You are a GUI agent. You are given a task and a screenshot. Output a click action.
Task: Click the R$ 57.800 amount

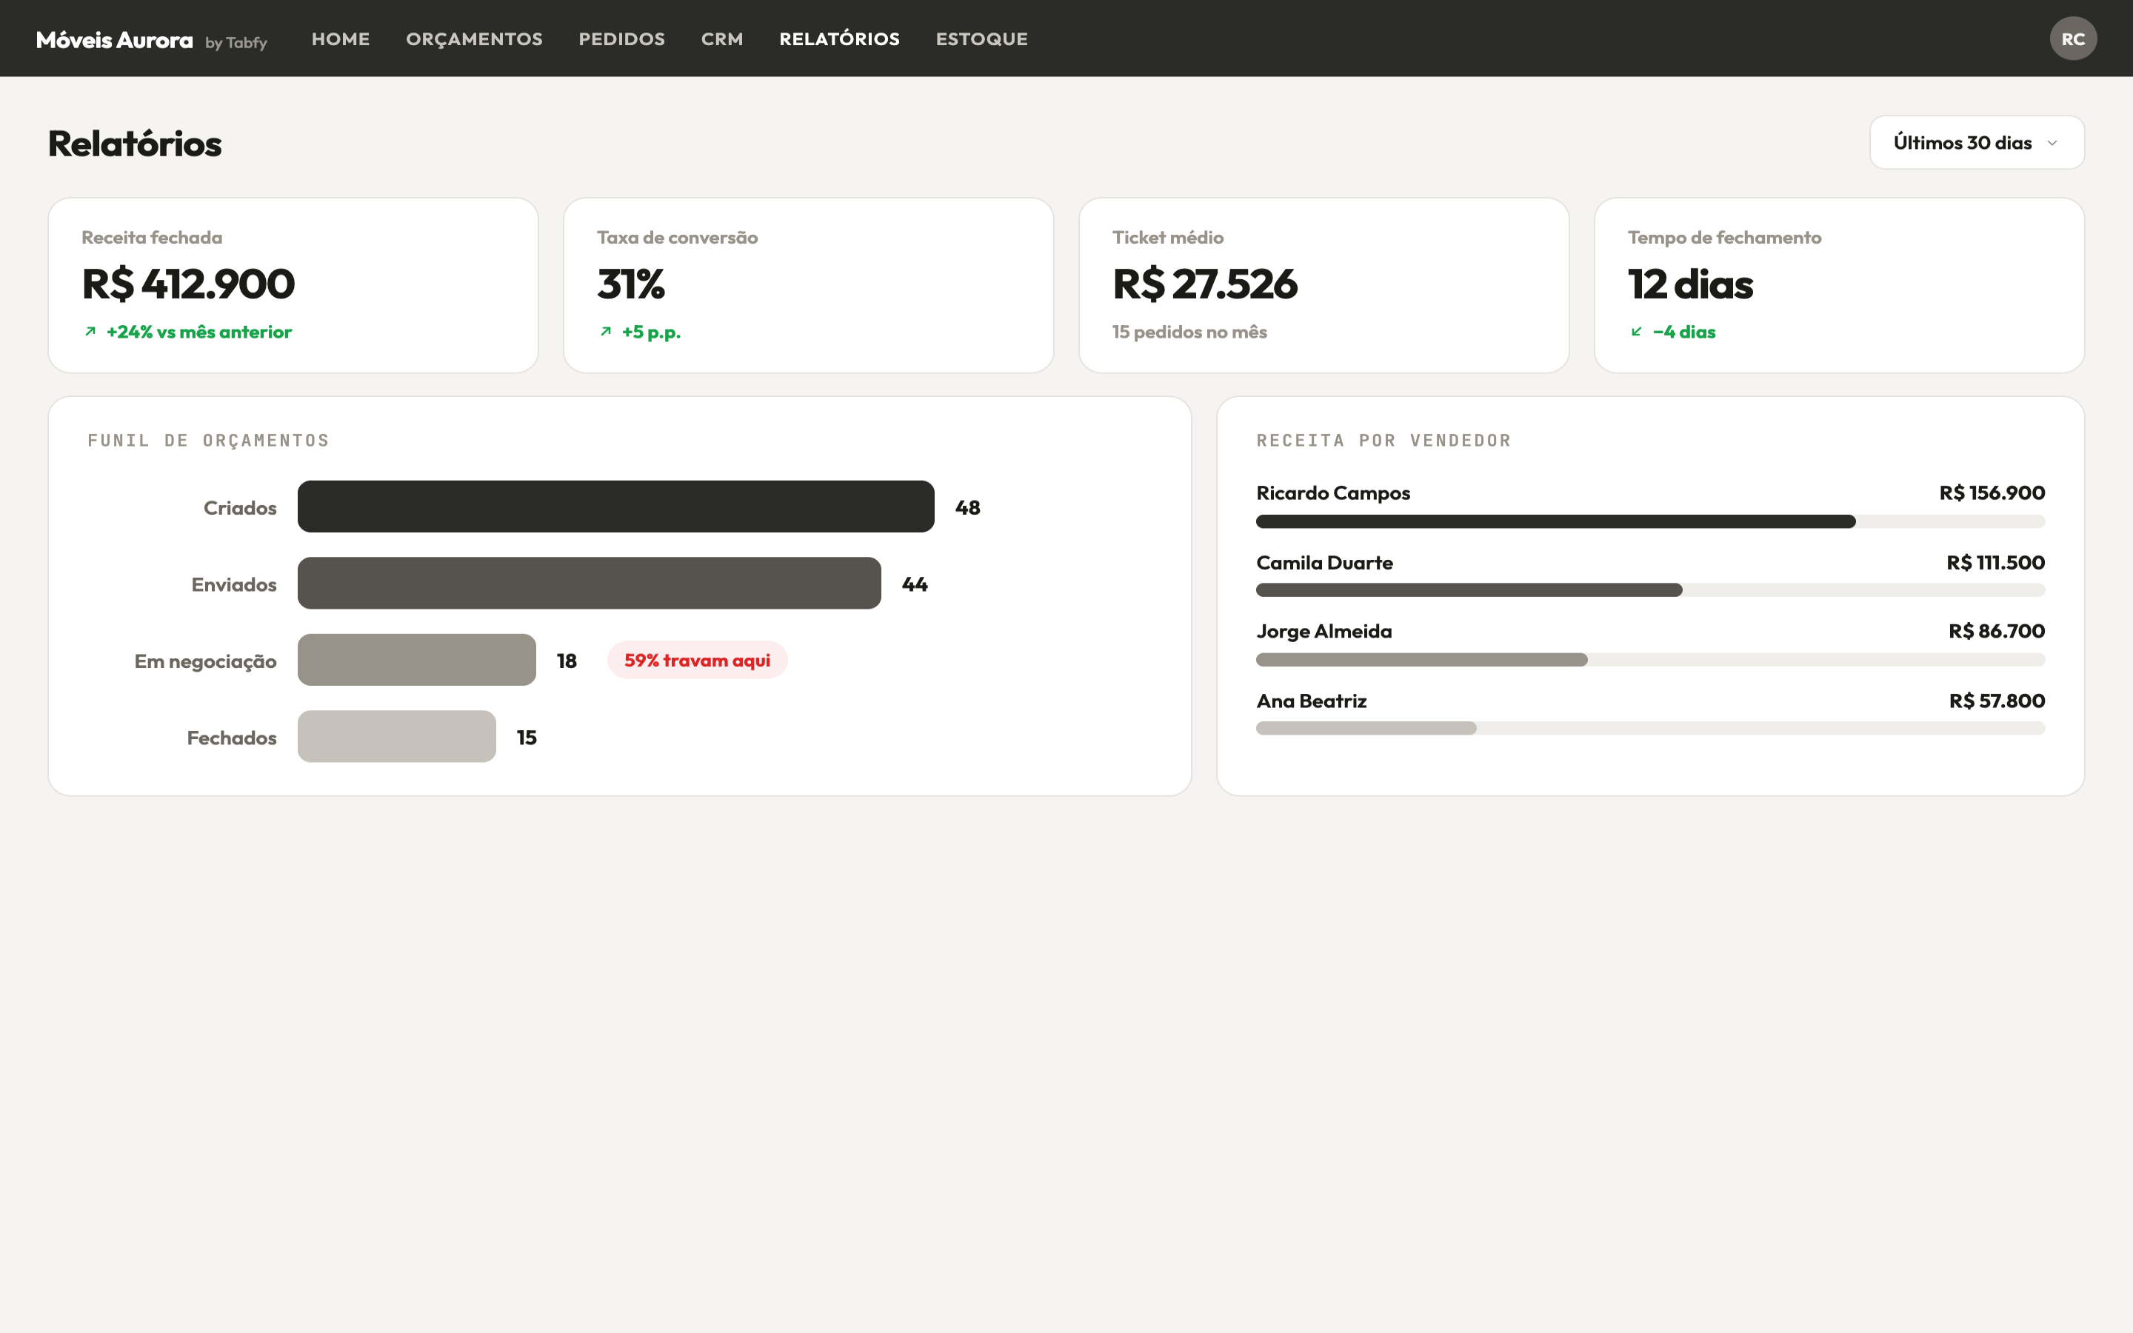1997,701
